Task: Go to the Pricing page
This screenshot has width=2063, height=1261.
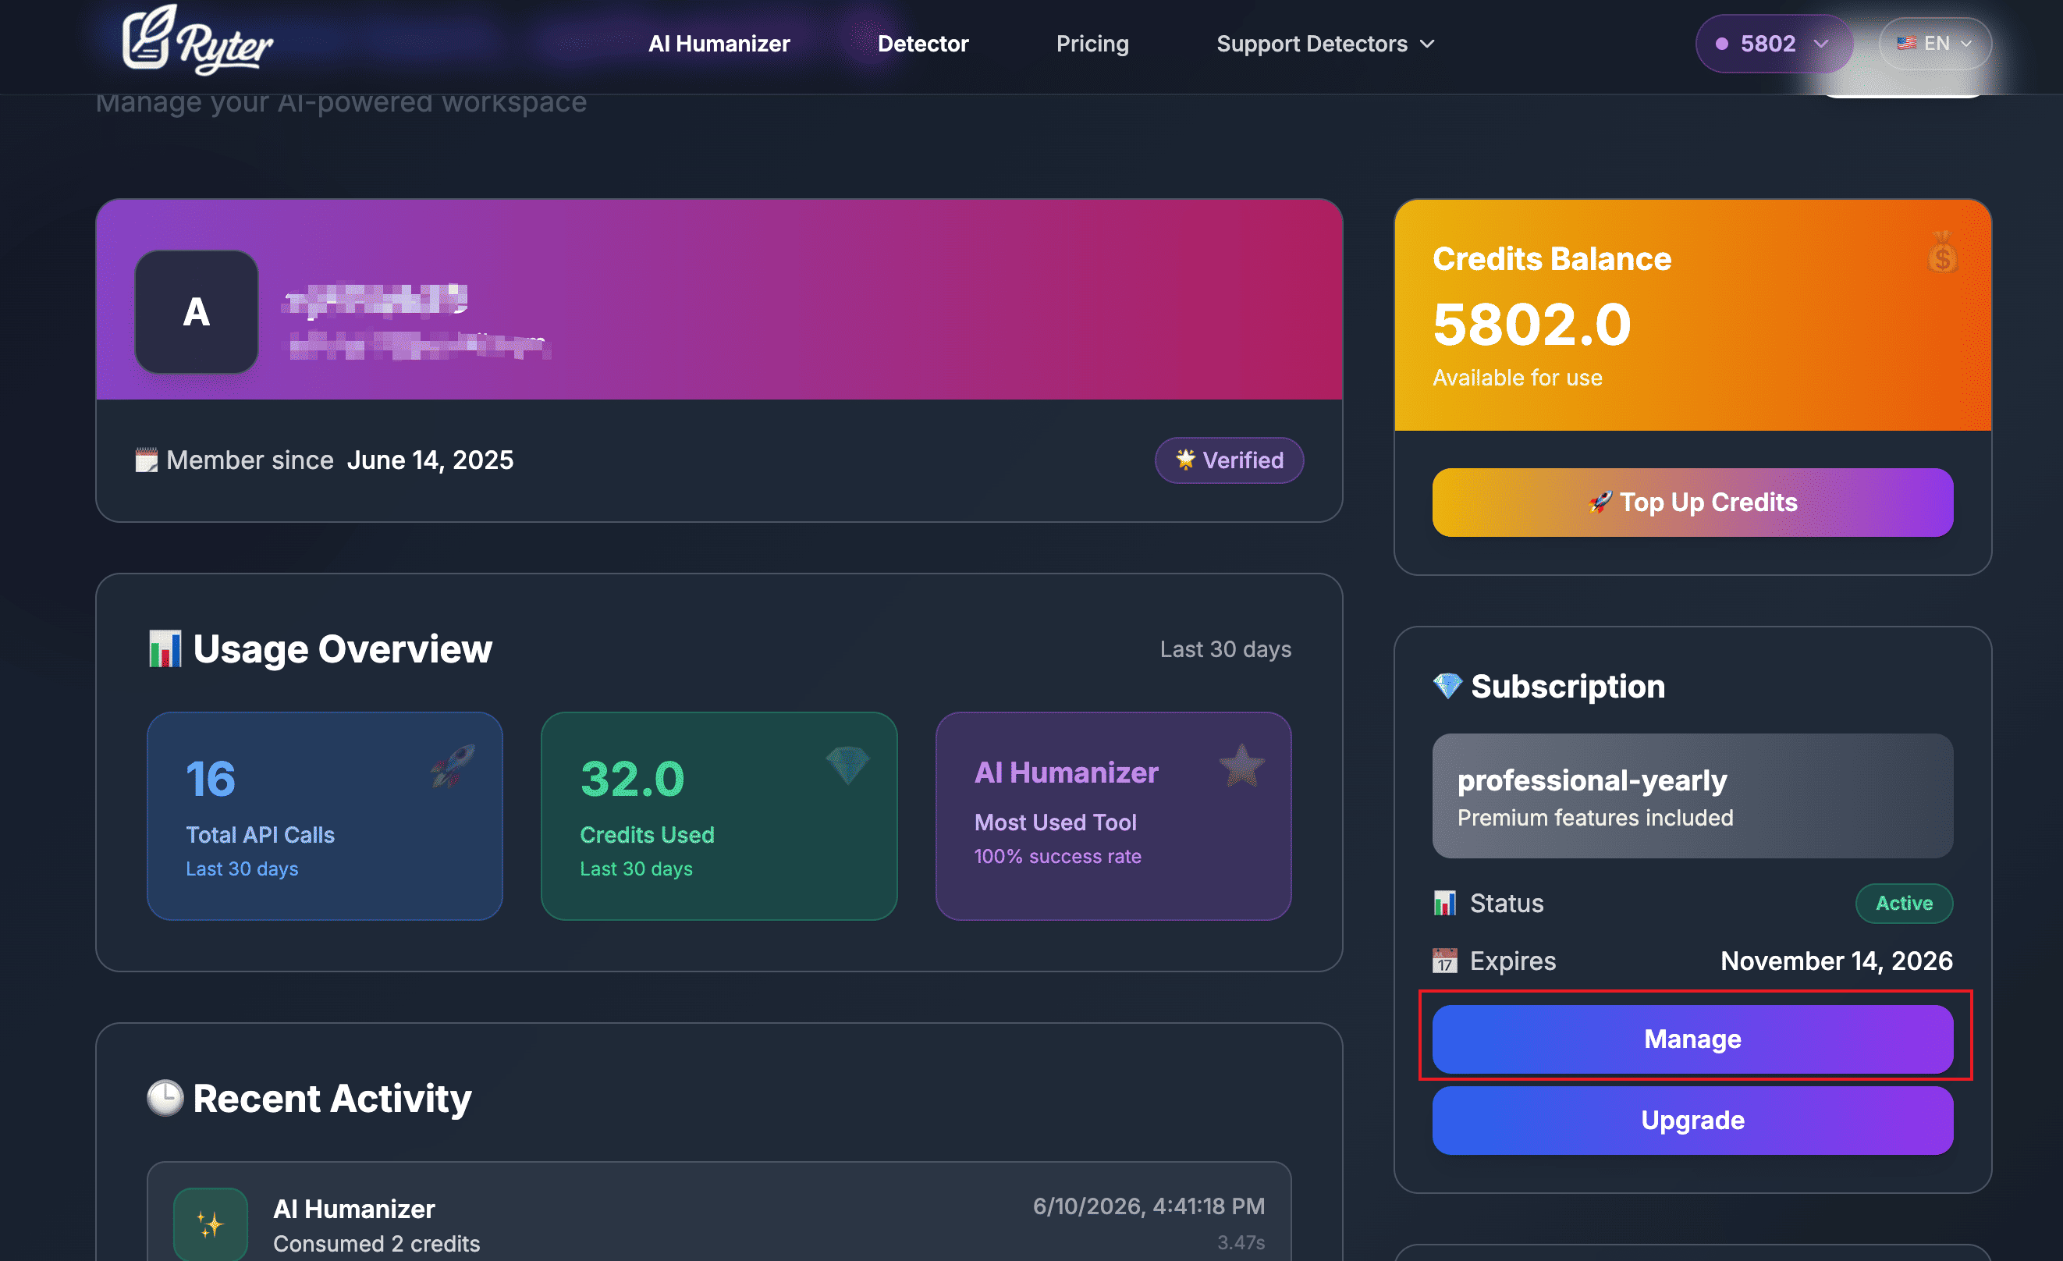Action: [1092, 44]
